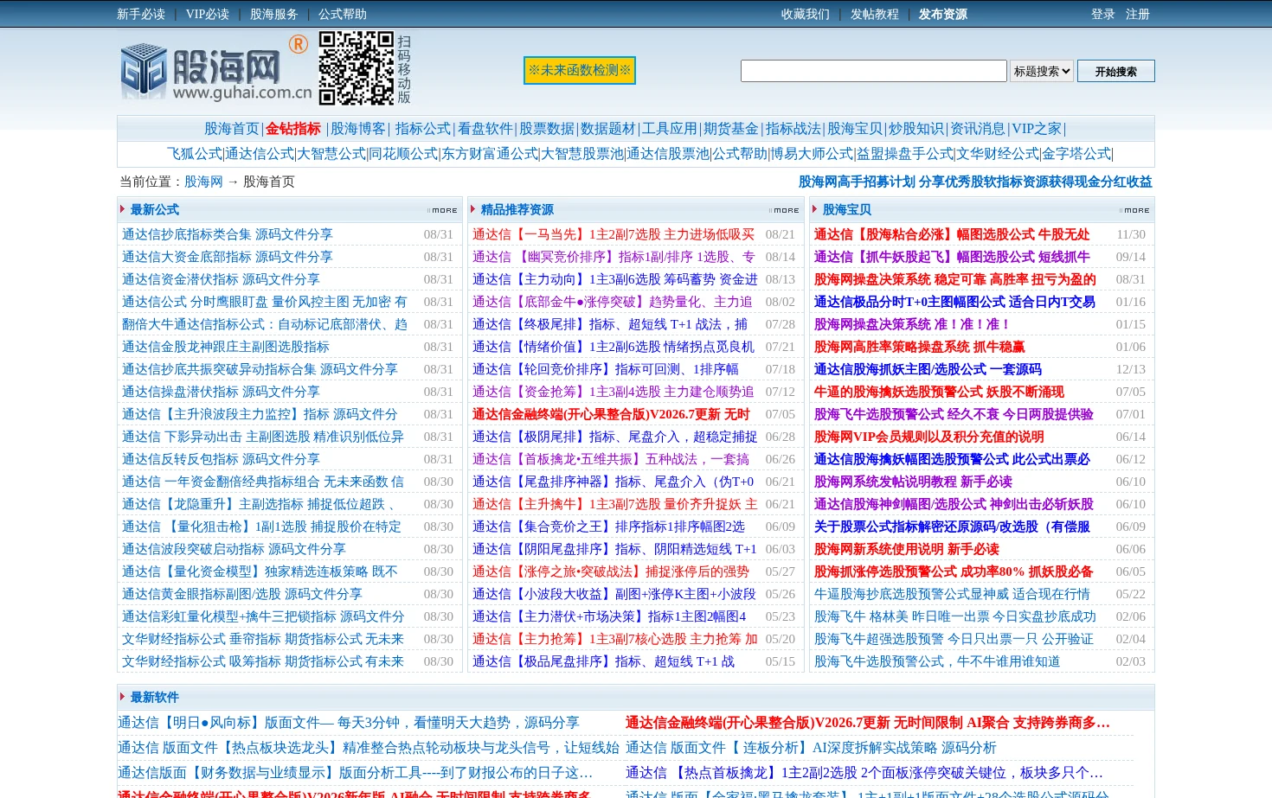Open 通达信大资金底部指标 源码文件分享

tap(228, 257)
